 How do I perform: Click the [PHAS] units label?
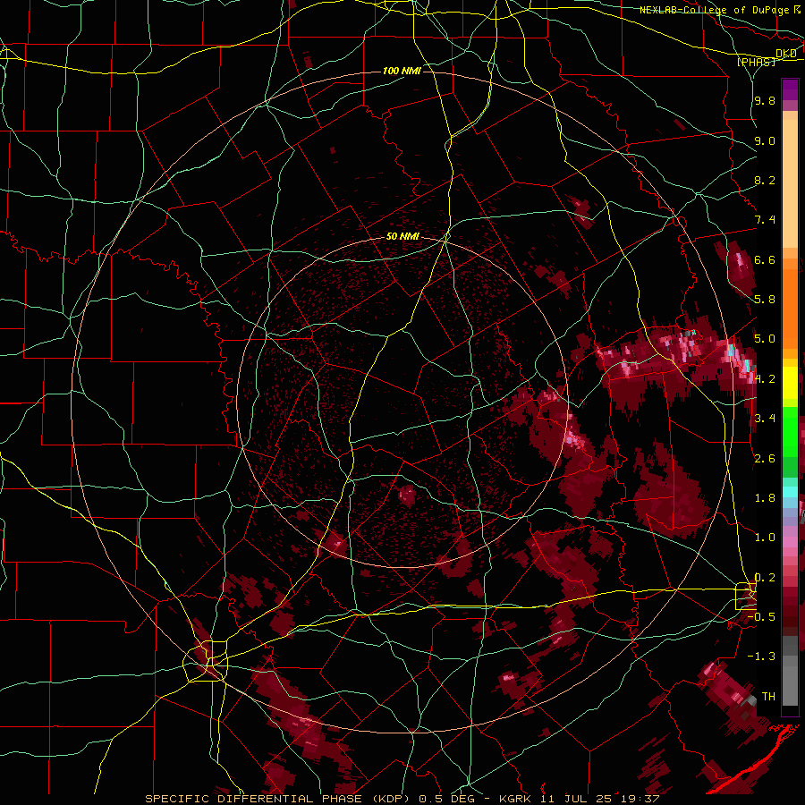coord(756,62)
